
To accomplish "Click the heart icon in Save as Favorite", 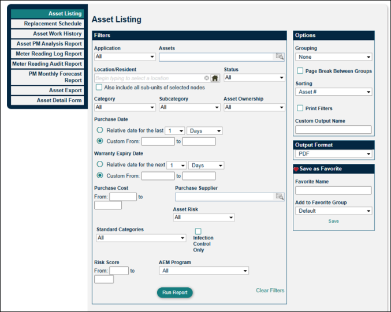I will click(296, 169).
